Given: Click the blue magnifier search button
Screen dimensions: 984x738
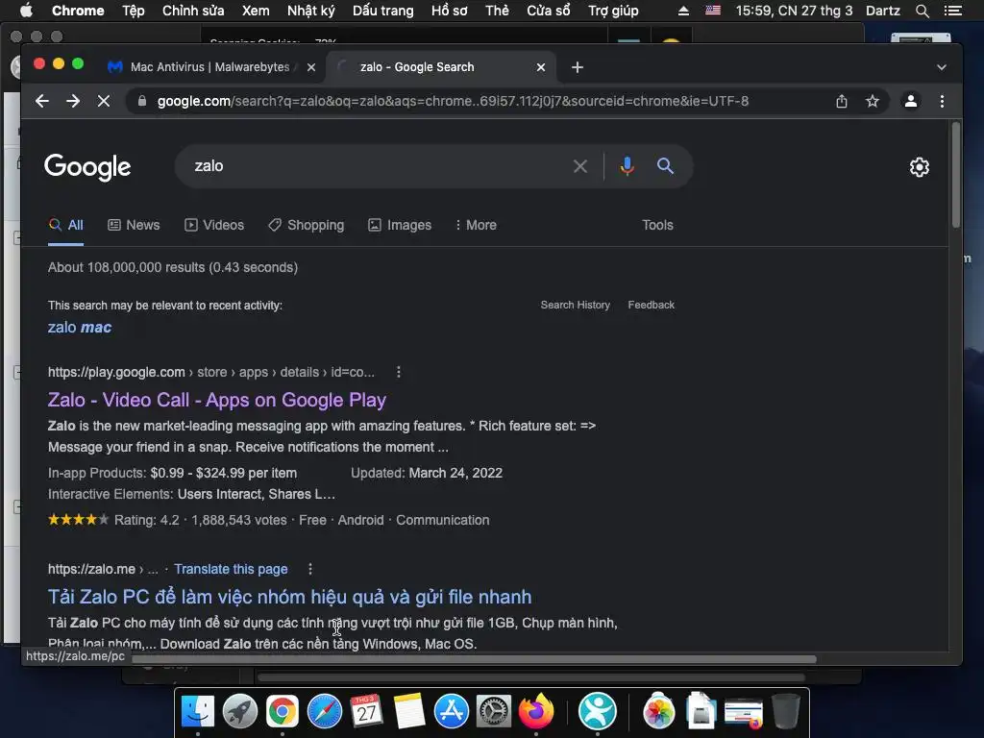Looking at the screenshot, I should 665,166.
